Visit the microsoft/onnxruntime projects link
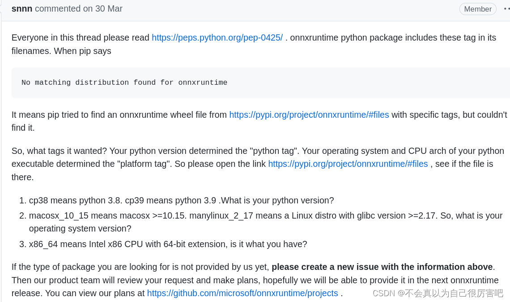The height and width of the screenshot is (302, 510). pyautogui.click(x=242, y=293)
